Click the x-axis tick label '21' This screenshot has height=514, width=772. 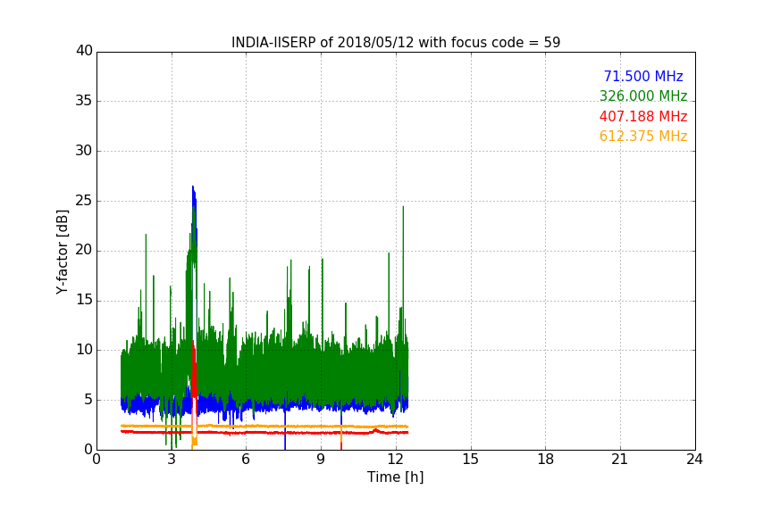pyautogui.click(x=620, y=460)
